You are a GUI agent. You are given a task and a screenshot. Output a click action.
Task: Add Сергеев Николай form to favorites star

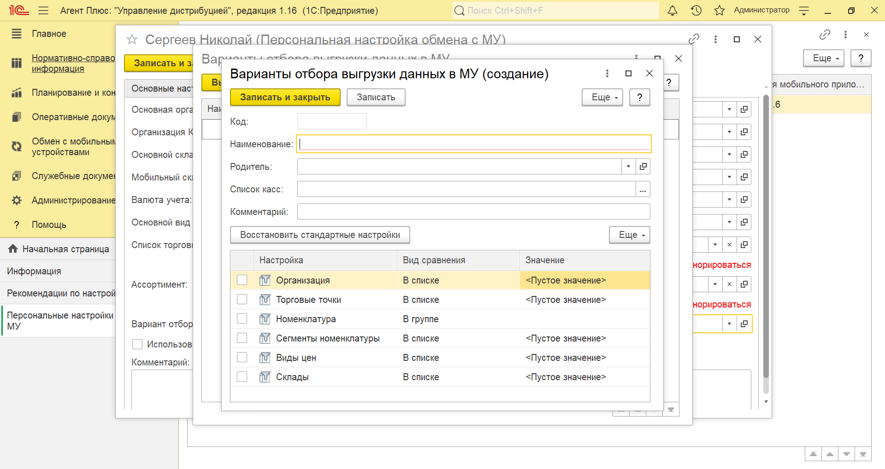click(132, 40)
